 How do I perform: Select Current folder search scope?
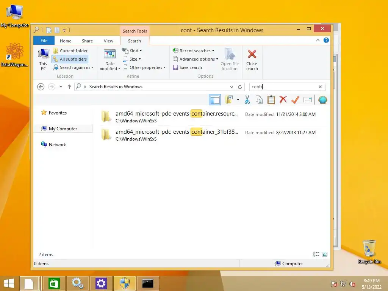[70, 51]
